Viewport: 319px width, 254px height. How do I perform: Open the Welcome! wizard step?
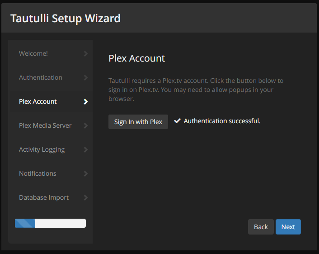[x=50, y=53]
